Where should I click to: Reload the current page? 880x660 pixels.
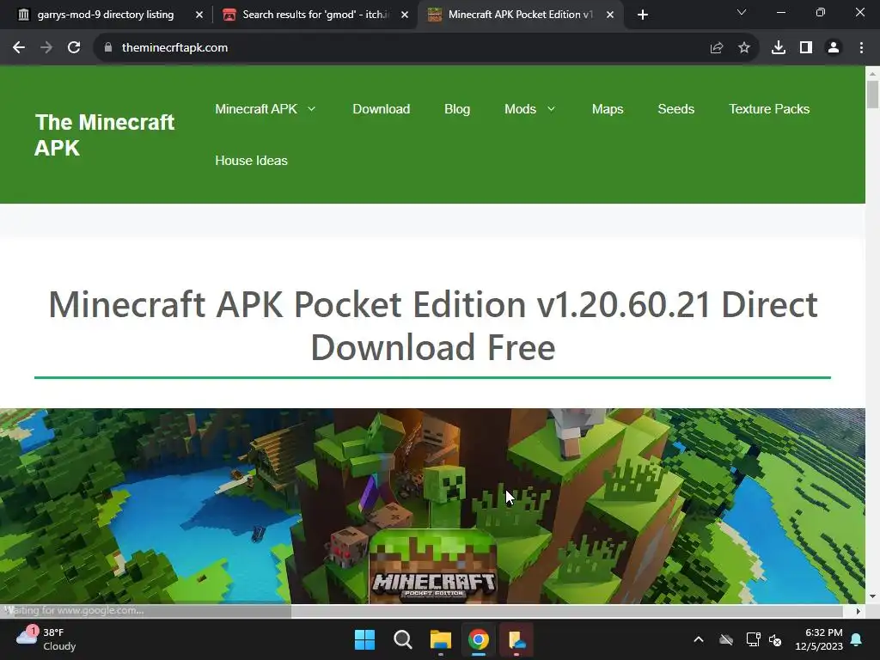tap(74, 48)
